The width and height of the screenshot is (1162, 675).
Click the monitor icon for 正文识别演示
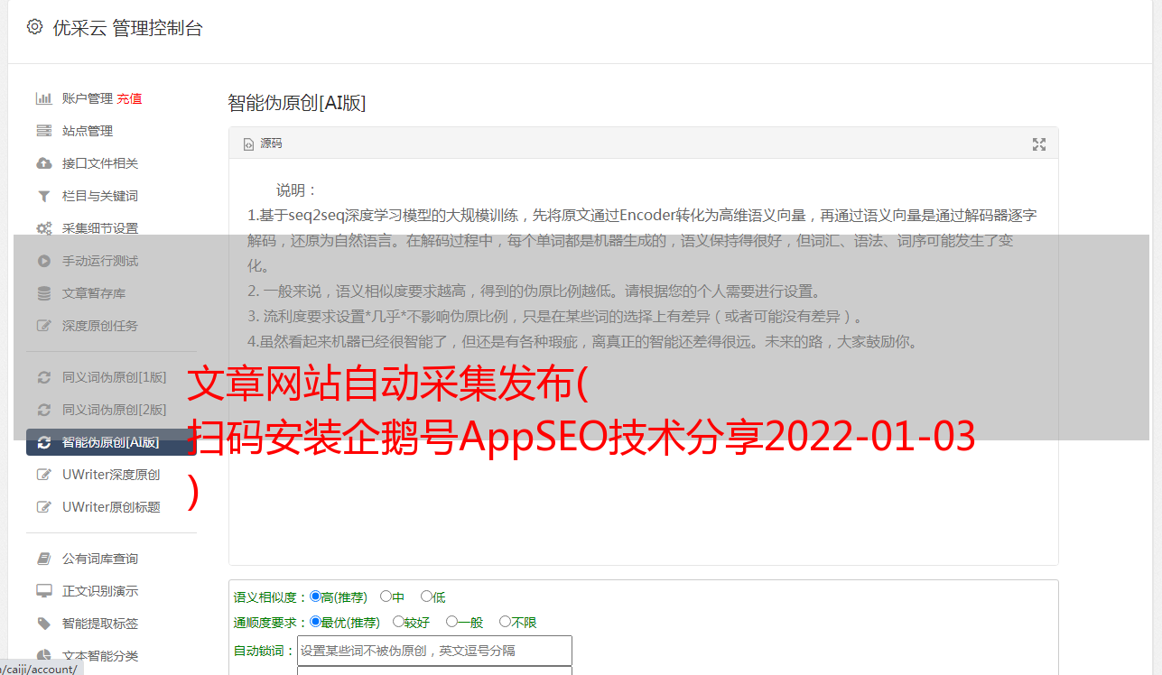tap(43, 591)
